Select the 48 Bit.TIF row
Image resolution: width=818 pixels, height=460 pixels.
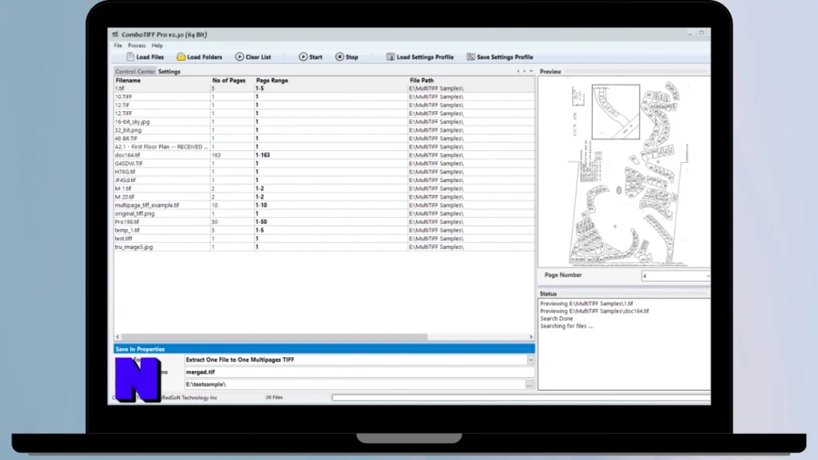click(324, 138)
